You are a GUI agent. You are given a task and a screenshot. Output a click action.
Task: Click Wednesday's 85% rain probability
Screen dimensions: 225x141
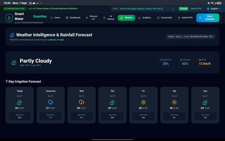tap(82, 118)
